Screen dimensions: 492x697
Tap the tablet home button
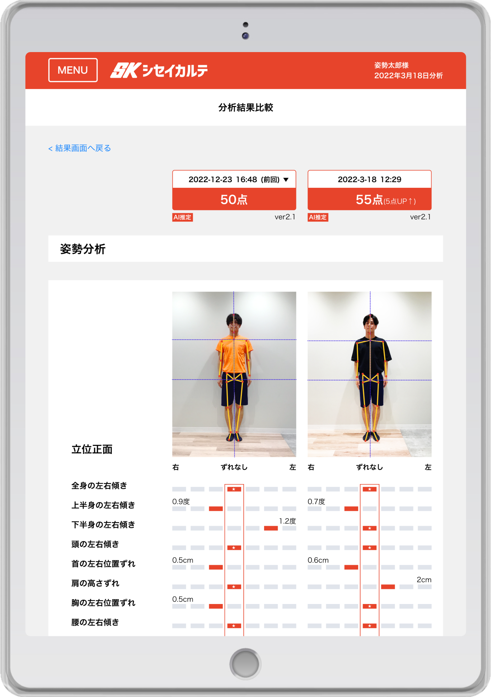click(245, 664)
